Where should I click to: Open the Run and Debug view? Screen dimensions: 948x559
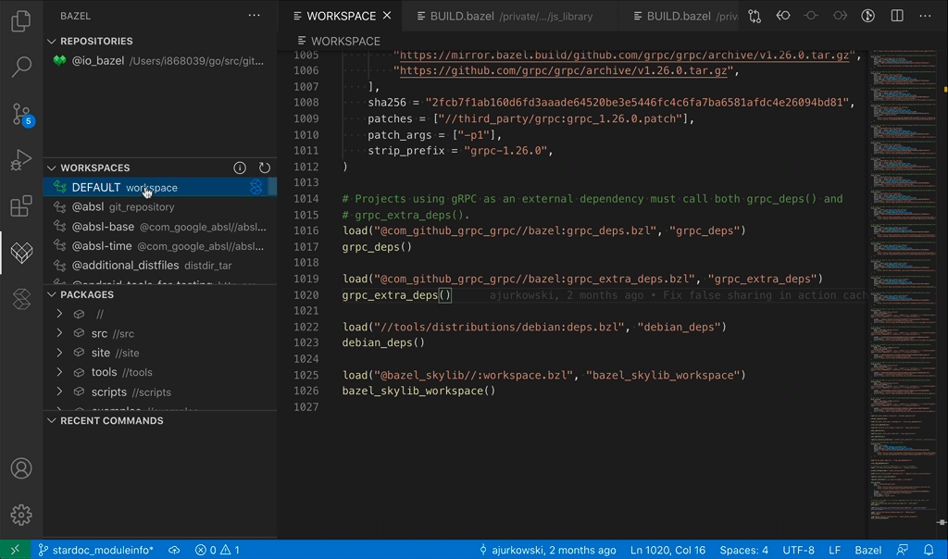pyautogui.click(x=21, y=160)
